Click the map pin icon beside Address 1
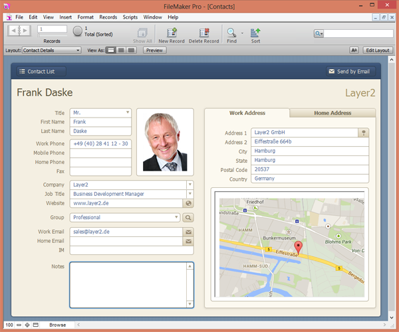The width and height of the screenshot is (399, 332). [364, 133]
